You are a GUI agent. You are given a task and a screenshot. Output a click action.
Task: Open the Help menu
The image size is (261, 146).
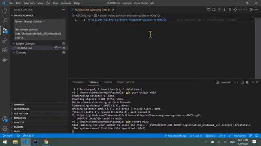[x=77, y=3]
